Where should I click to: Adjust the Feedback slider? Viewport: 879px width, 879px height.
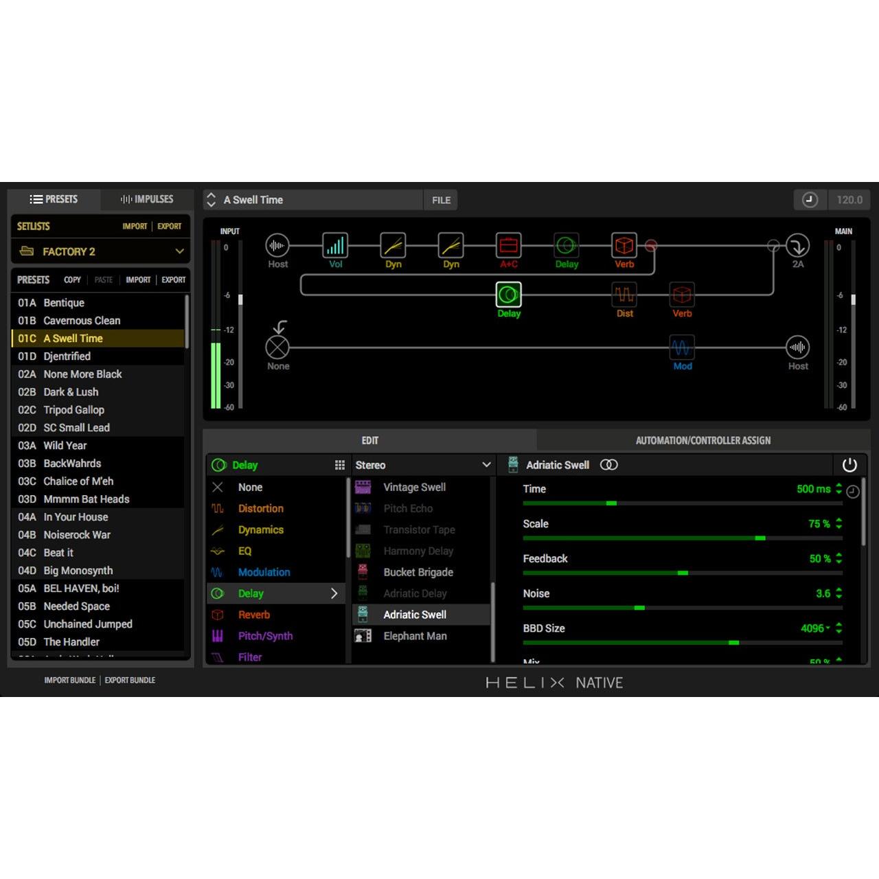(683, 573)
